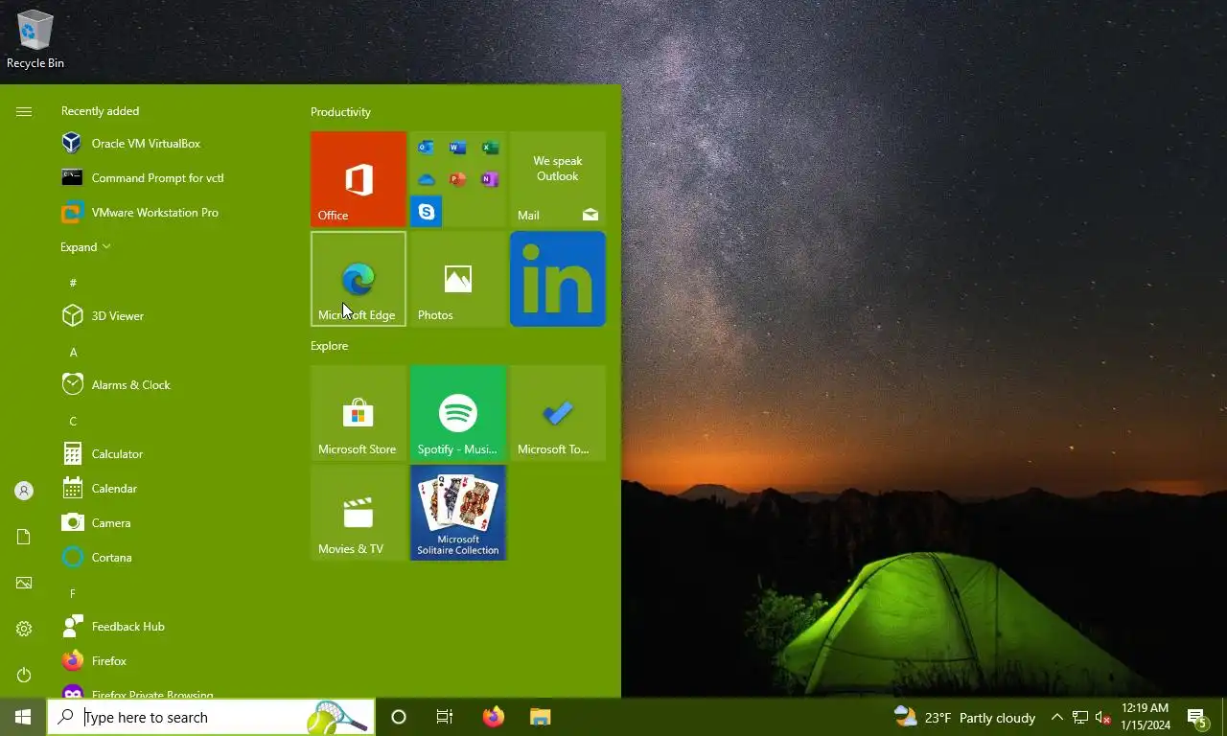
Task: Open Documents from Start sidebar
Action: (x=24, y=537)
